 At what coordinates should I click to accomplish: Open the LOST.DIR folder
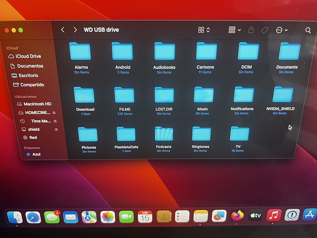164,94
